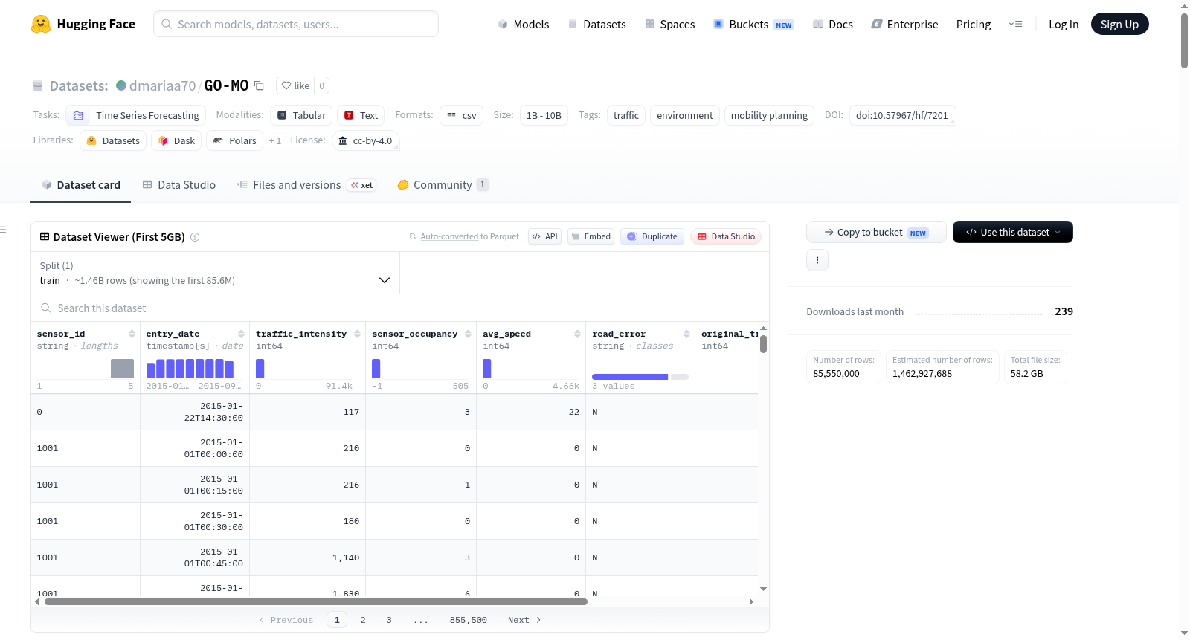Duplicate this dataset

pyautogui.click(x=652, y=236)
